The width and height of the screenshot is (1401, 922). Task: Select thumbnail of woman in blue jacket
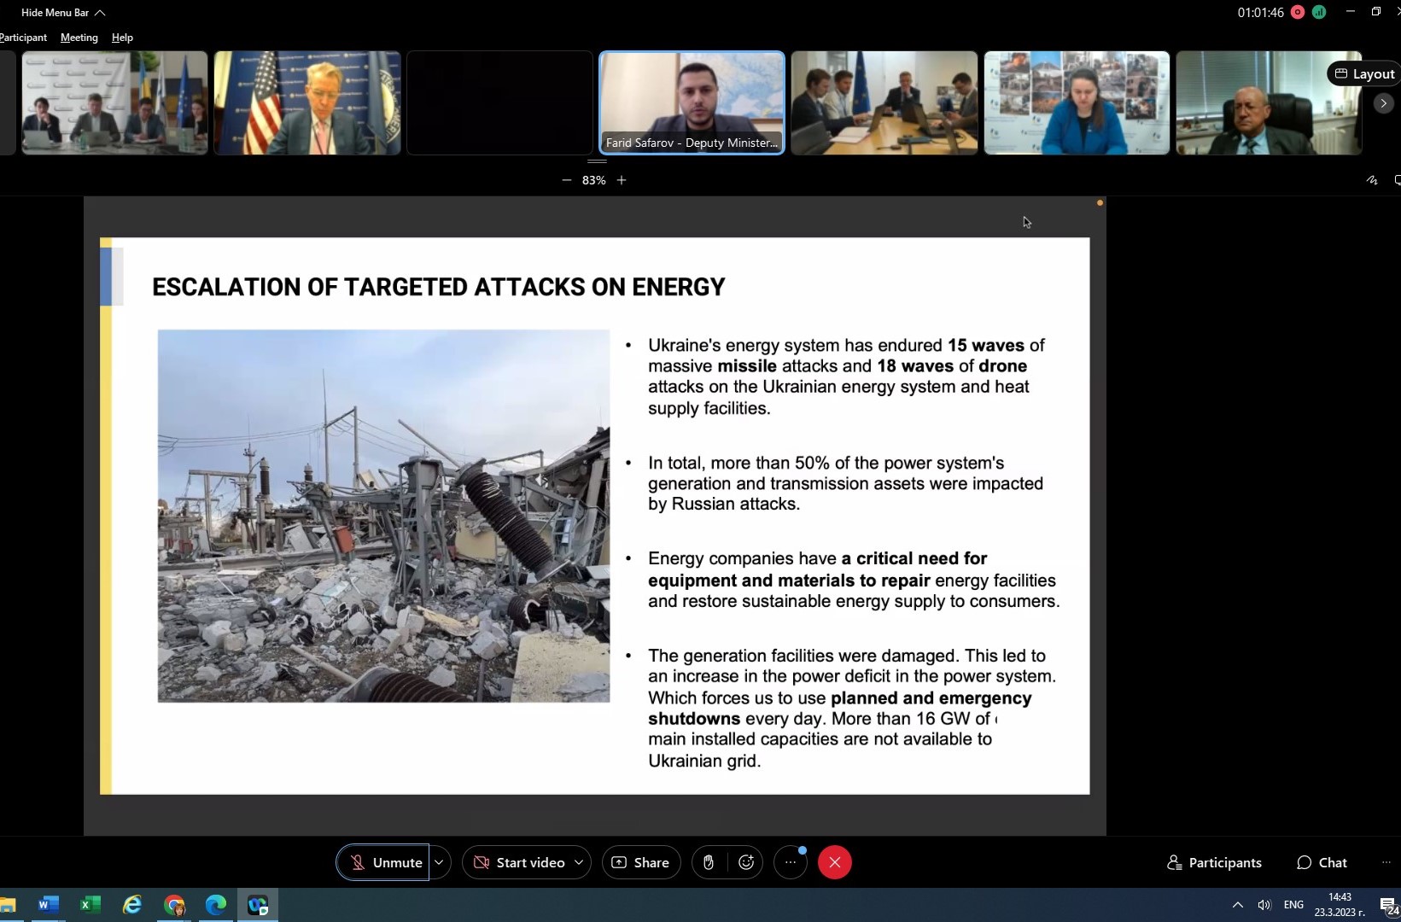point(1077,102)
